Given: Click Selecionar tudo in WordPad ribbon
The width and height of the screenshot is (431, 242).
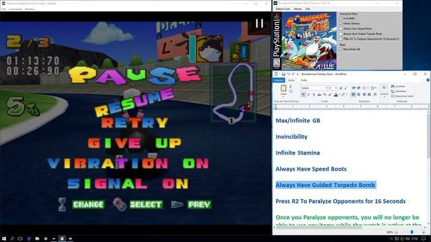Looking at the screenshot, I should coord(402,96).
